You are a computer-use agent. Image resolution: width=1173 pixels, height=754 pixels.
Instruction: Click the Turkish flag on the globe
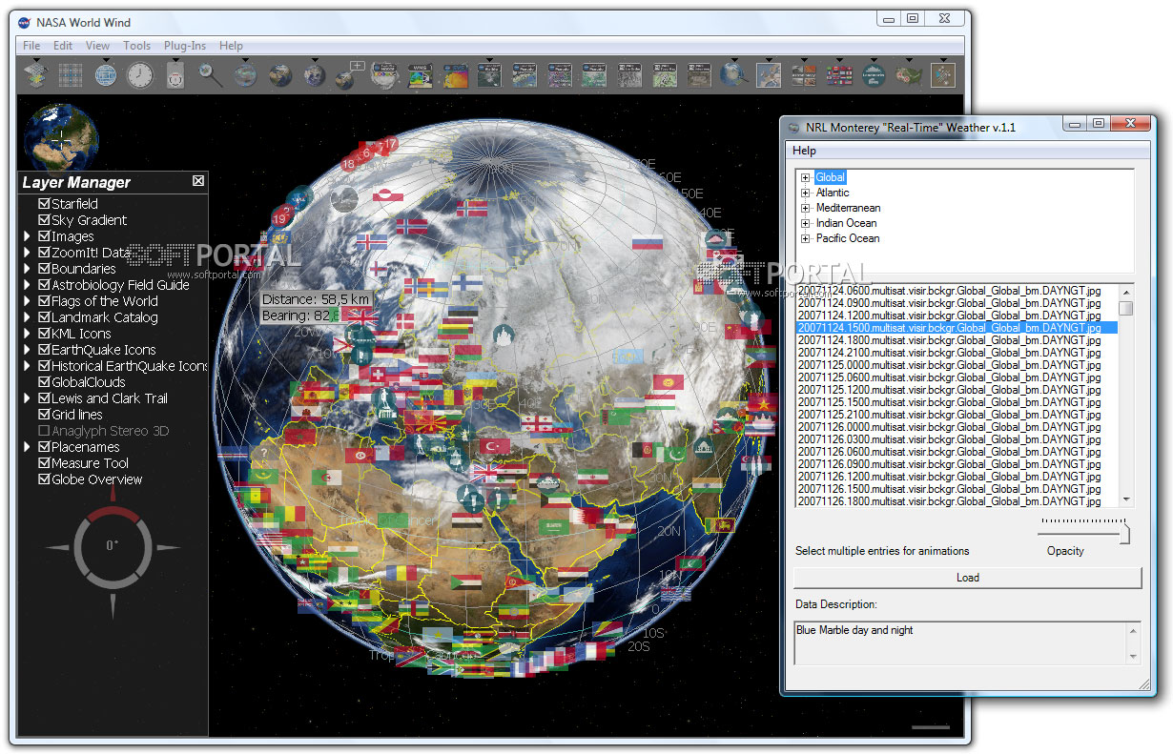click(495, 446)
